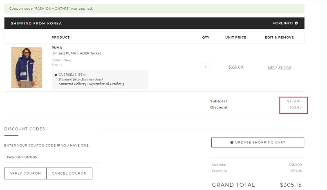Click the Estimated Delivery September 26-October 3 text
Screen dimensions: 327x190
point(91,84)
